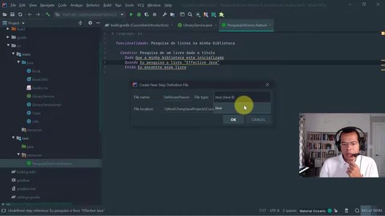The image size is (385, 216).
Task: Toggle tool window bars in bottom-left corner
Action: point(4,211)
